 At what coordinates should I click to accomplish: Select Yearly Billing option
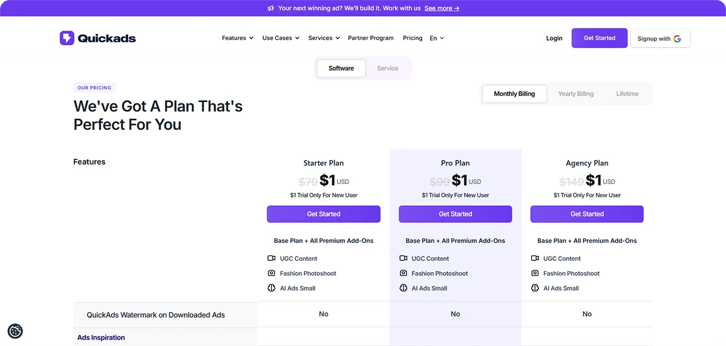point(576,94)
